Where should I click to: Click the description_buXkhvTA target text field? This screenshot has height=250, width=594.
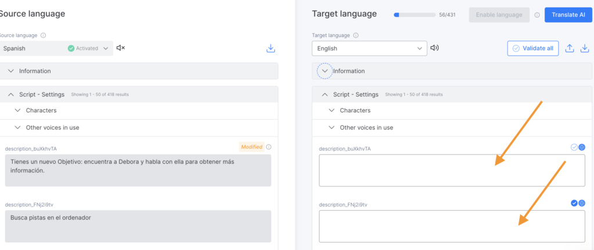[451, 170]
